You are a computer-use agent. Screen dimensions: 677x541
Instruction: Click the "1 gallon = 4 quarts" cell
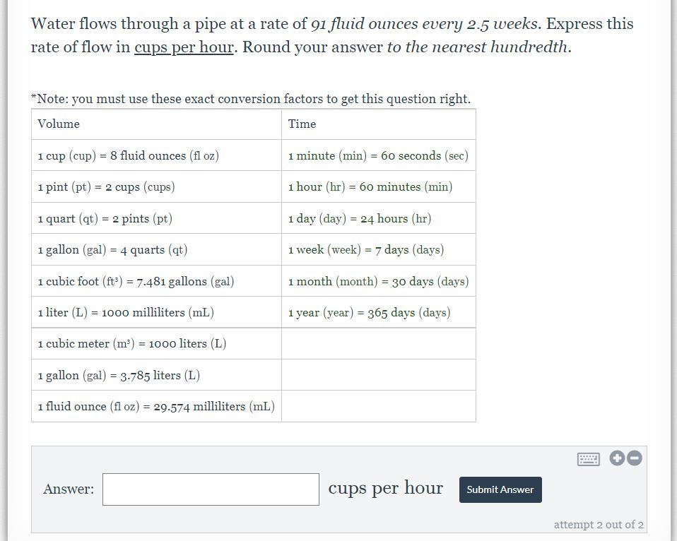tap(112, 250)
